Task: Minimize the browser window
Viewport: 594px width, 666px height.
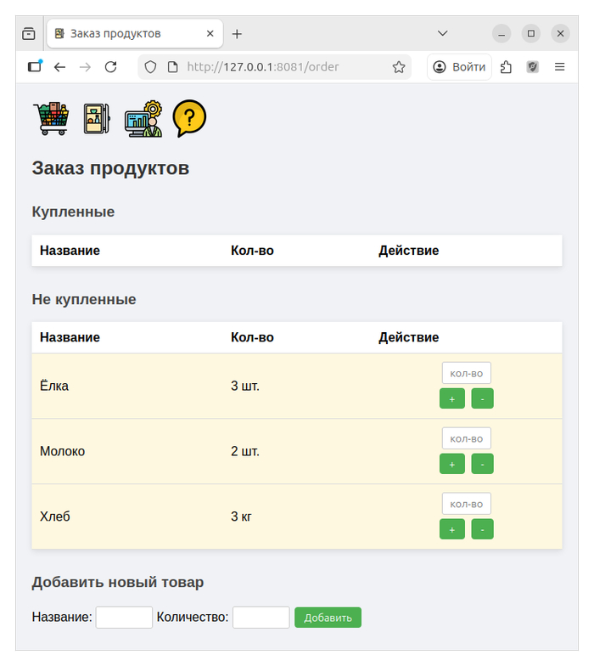Action: coord(502,34)
